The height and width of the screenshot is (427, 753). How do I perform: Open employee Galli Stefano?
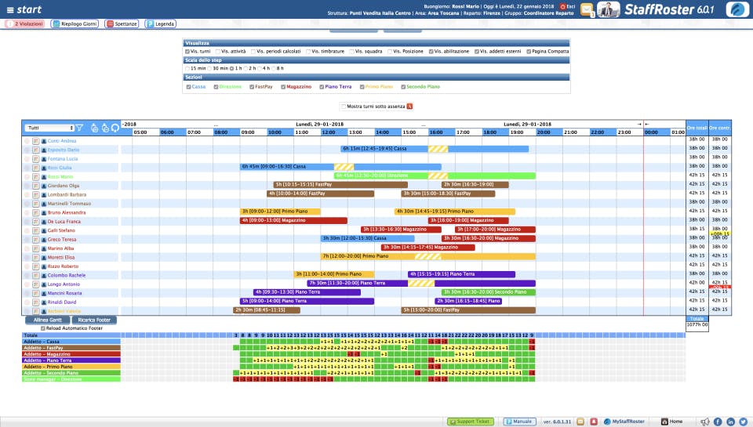pos(61,230)
